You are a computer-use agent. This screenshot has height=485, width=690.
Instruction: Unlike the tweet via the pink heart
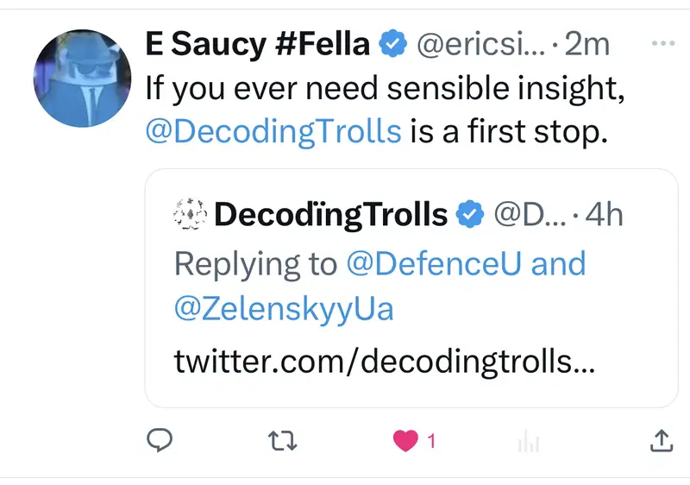pyautogui.click(x=405, y=441)
